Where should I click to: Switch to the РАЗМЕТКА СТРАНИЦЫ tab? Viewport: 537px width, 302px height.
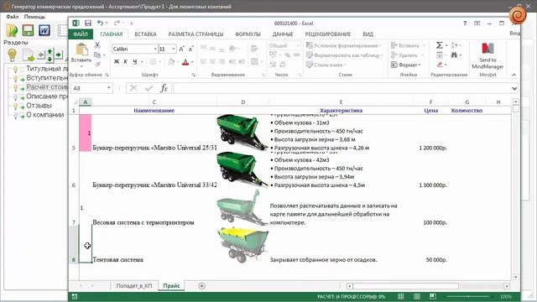(196, 34)
